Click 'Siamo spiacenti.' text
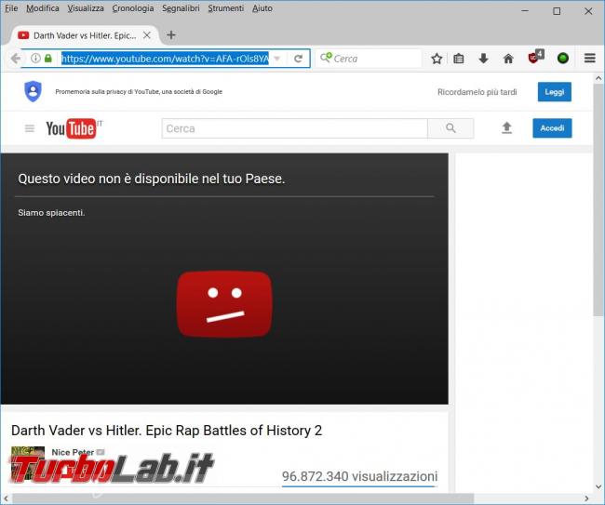The width and height of the screenshot is (605, 505). 51,213
